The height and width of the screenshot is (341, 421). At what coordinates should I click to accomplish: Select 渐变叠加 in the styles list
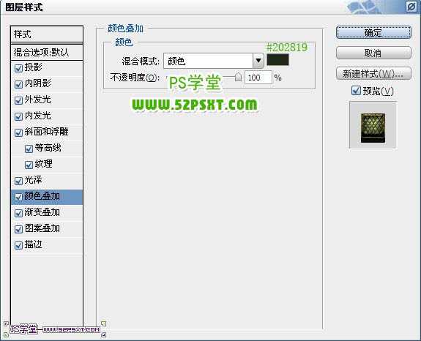(x=42, y=212)
